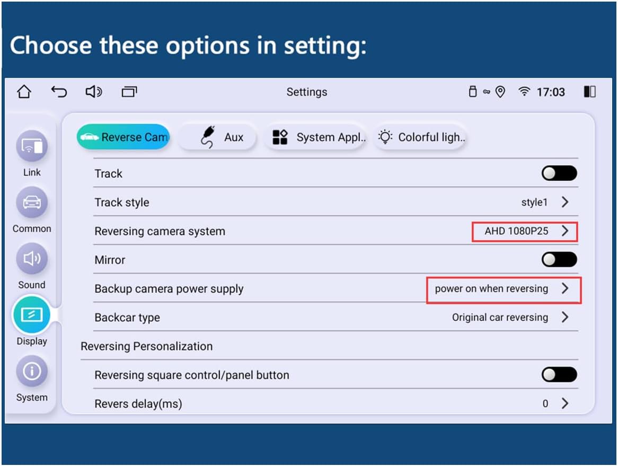Click the Track label
The height and width of the screenshot is (466, 618).
(x=108, y=173)
